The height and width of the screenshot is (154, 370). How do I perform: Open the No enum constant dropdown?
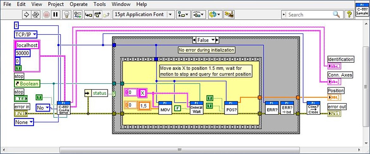43,108
